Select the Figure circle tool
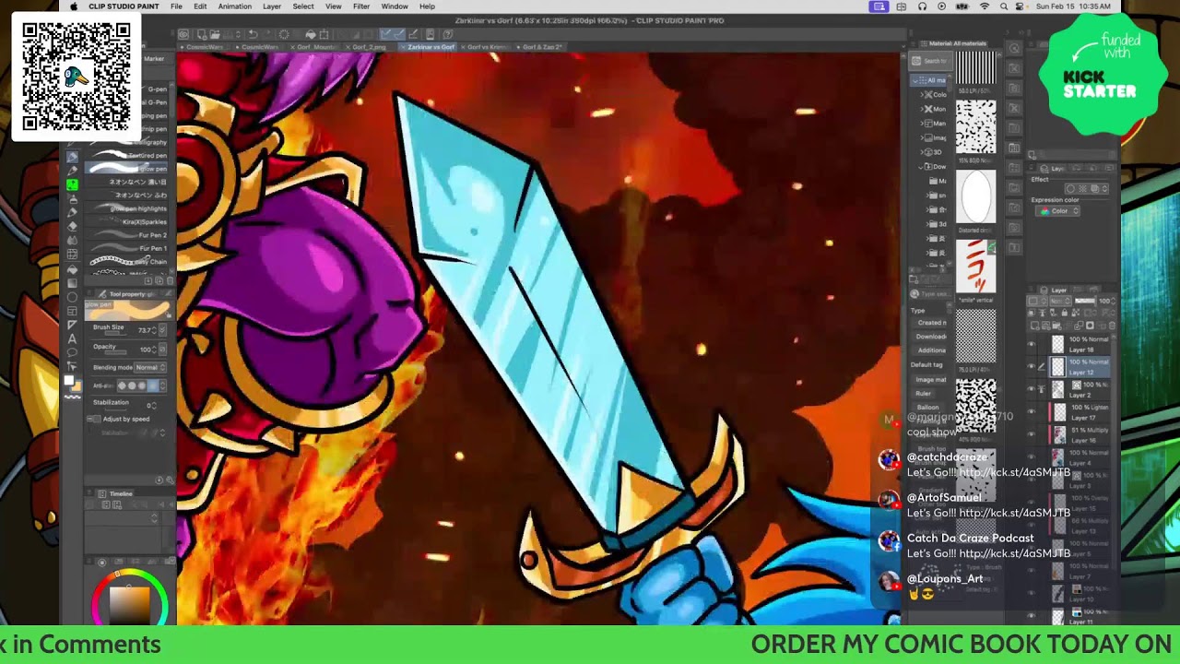Image resolution: width=1180 pixels, height=664 pixels. point(73,297)
